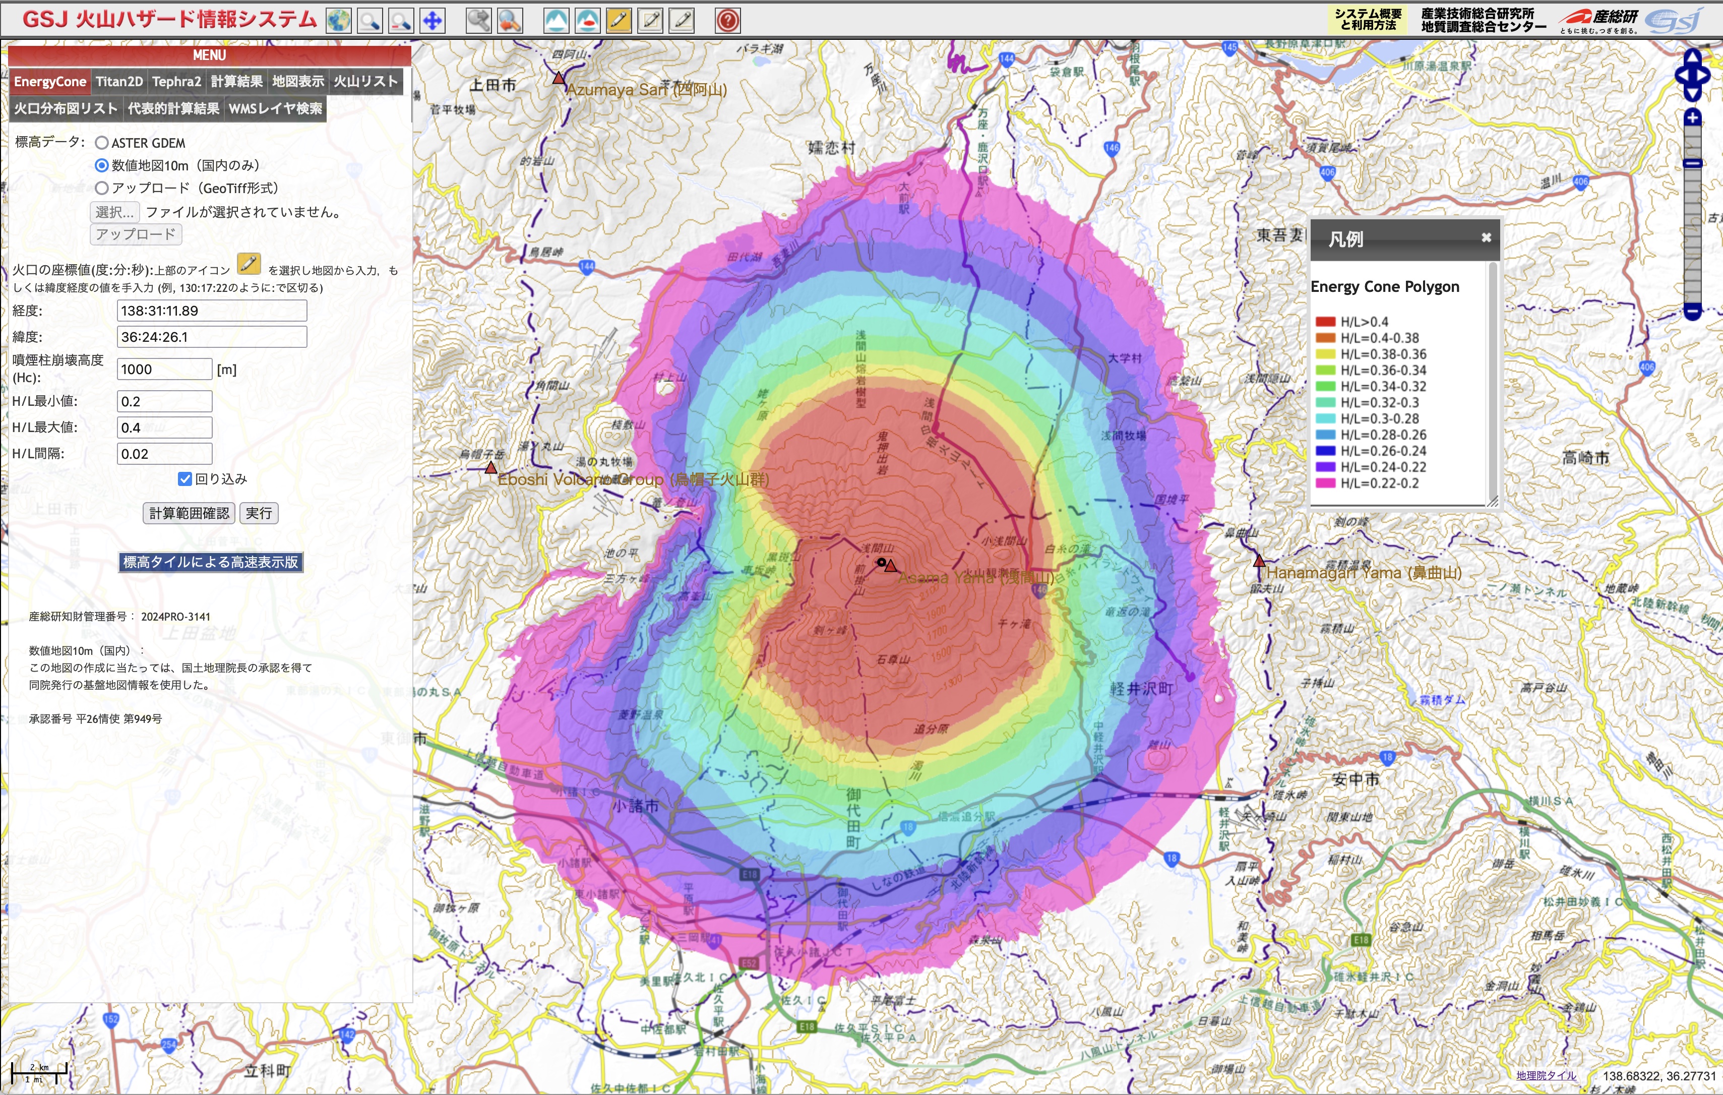Go to previous map view magnifier icon
The height and width of the screenshot is (1095, 1723).
point(479,20)
